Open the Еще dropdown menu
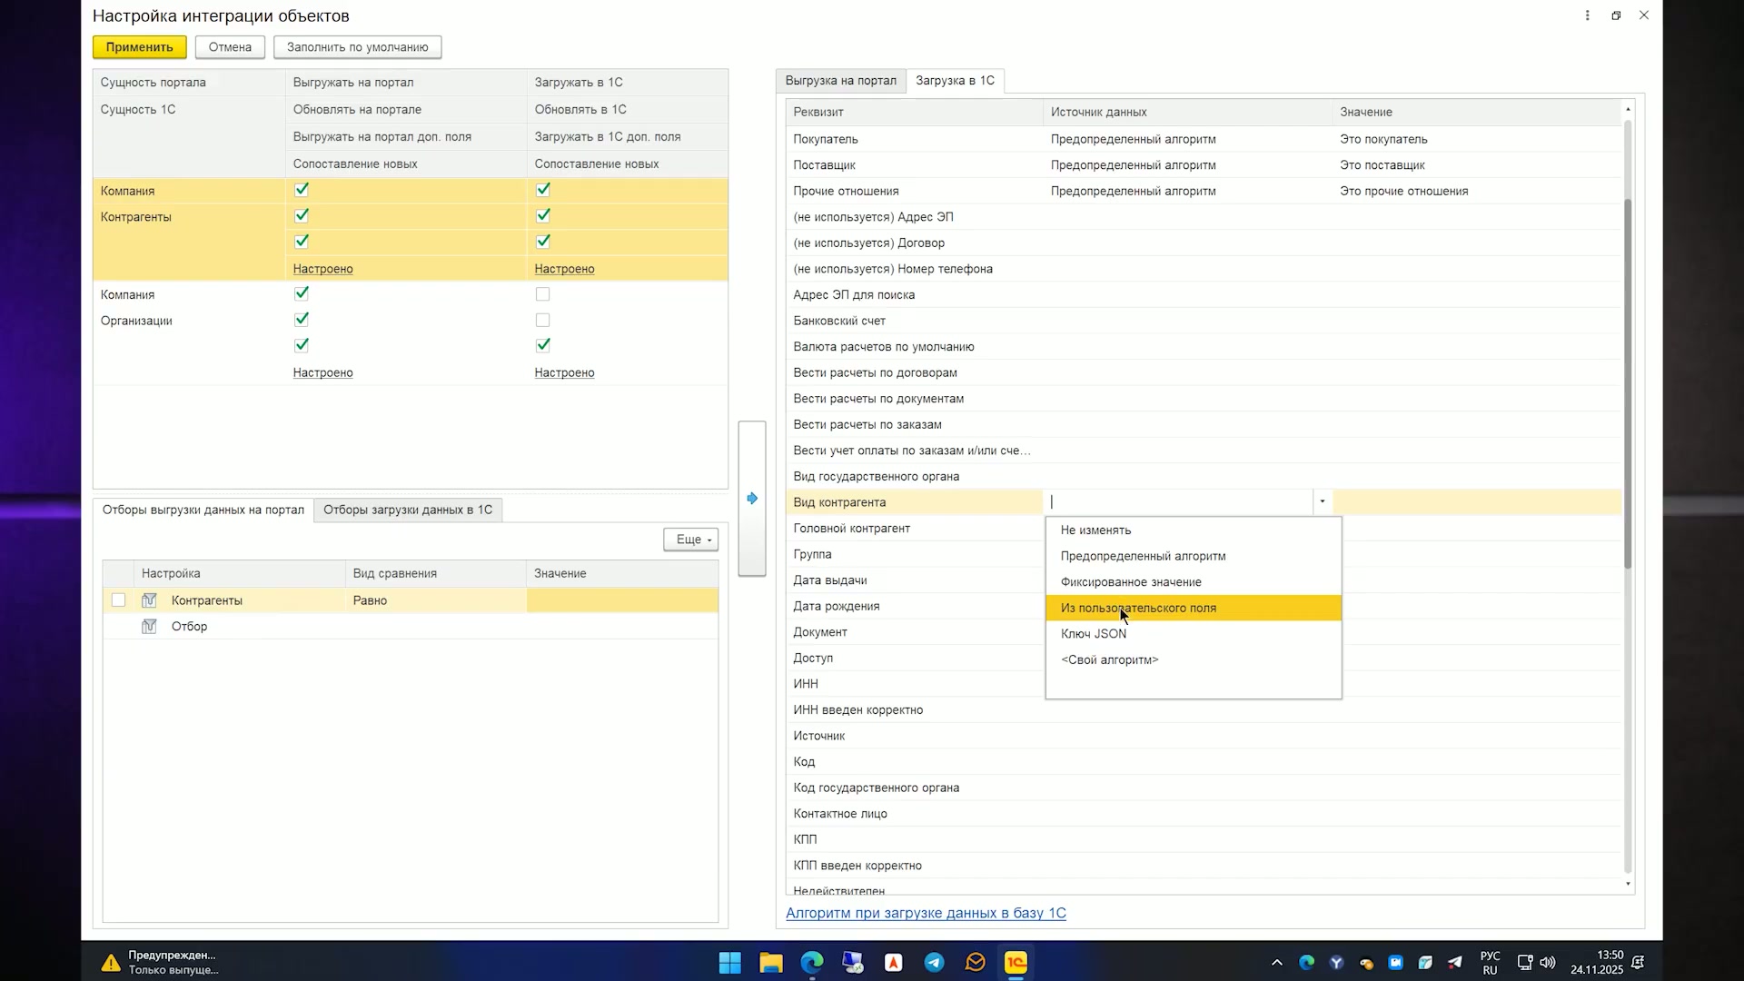 tap(691, 540)
